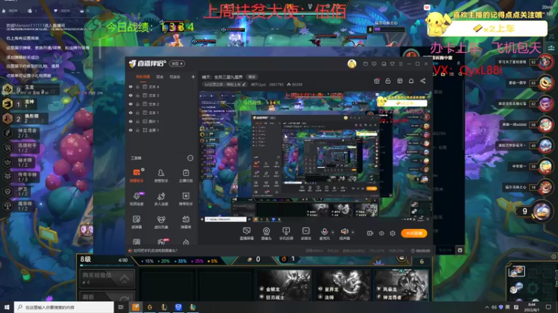The width and height of the screenshot is (558, 313).
Task: Open the hamburger menu in title bar
Action: 400,64
